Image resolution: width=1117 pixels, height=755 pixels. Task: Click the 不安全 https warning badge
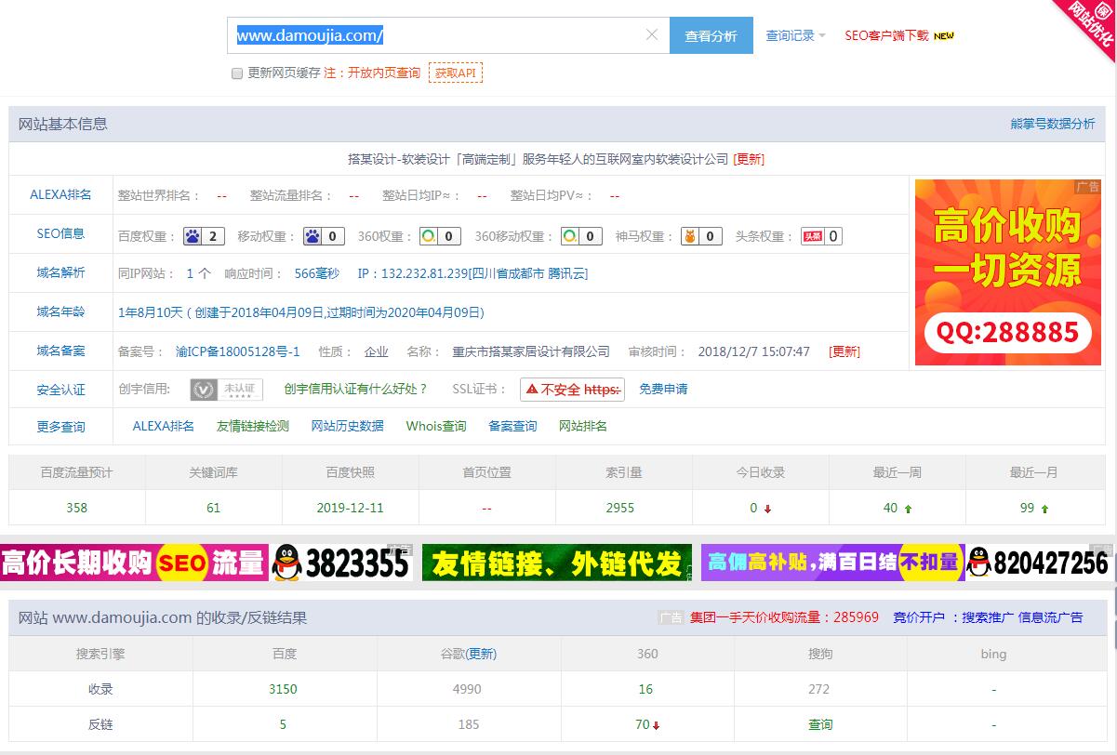(x=572, y=390)
